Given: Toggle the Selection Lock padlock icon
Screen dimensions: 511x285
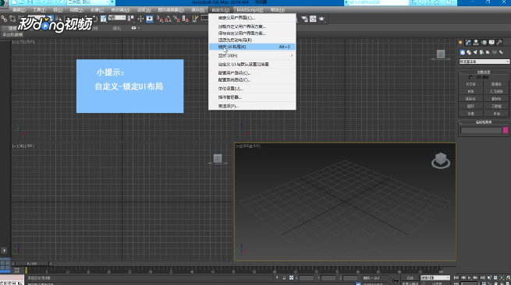Looking at the screenshot, I should 284,278.
